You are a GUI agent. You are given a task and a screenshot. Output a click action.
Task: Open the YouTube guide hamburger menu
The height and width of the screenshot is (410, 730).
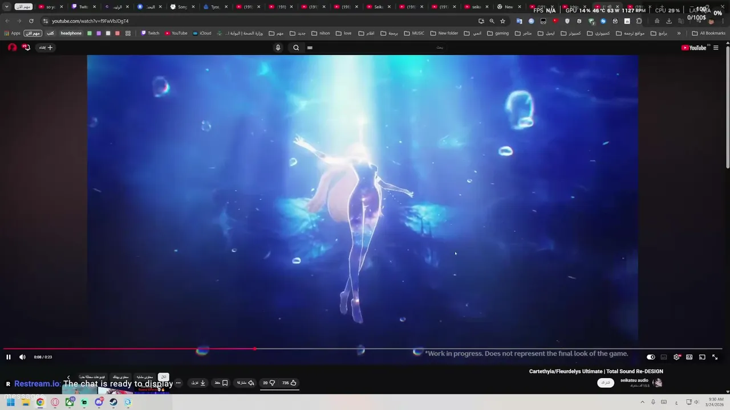[x=716, y=48]
